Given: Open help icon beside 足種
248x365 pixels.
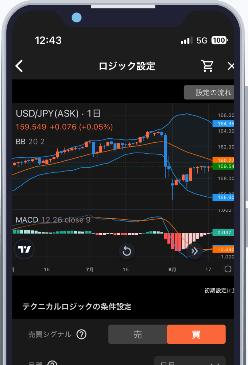Looking at the screenshot, I should (x=52, y=363).
